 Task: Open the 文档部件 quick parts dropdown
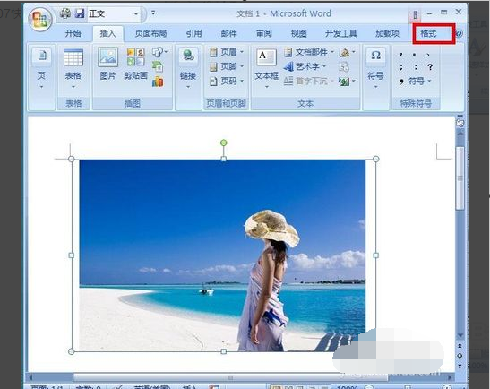pyautogui.click(x=309, y=52)
